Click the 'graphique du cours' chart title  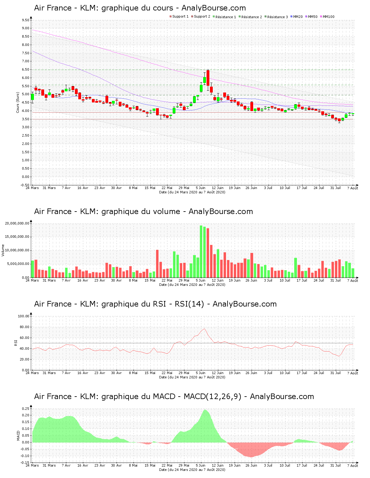pos(140,8)
